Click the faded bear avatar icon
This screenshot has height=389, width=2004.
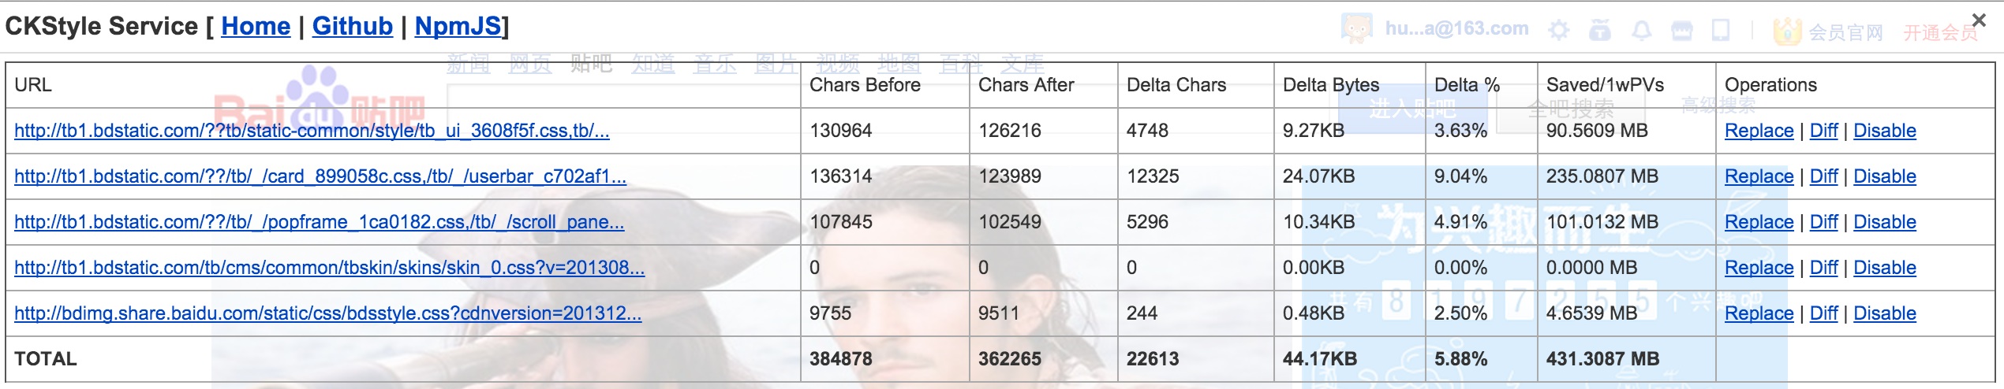(1357, 29)
